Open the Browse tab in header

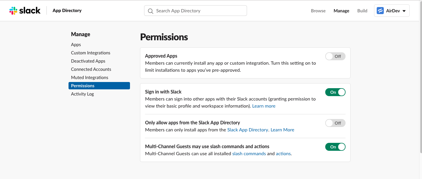point(318,11)
